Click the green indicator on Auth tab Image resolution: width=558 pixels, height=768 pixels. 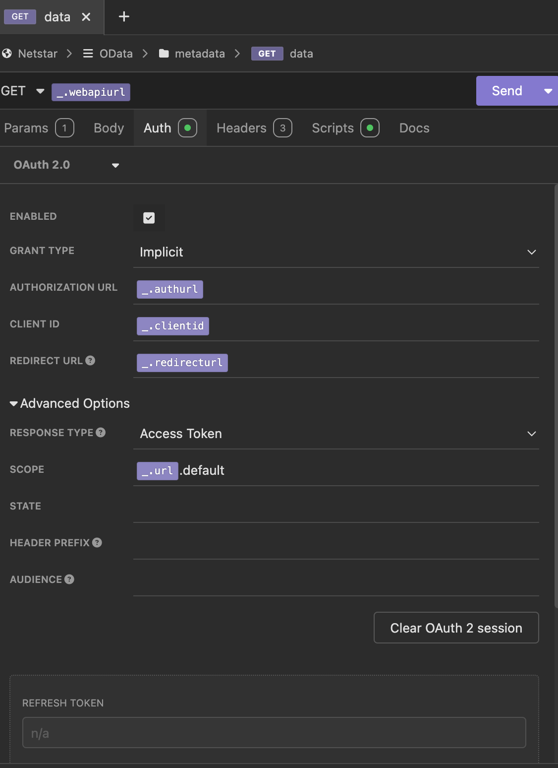coord(188,128)
